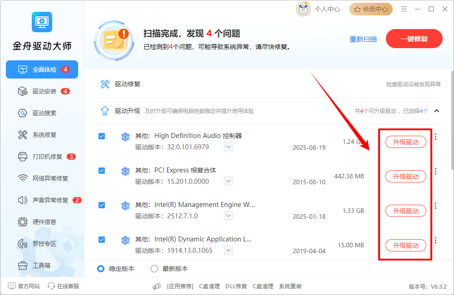
Task: Click the 金舟驱动大师 app logo icon
Action: [x=42, y=22]
